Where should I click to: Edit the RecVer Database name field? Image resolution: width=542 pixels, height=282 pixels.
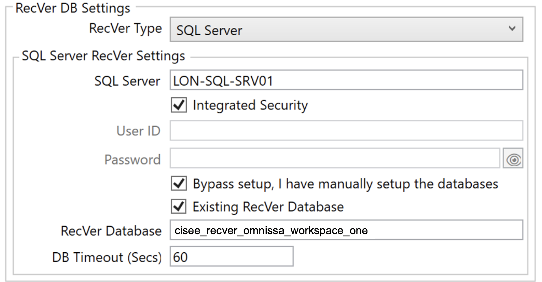pyautogui.click(x=346, y=230)
